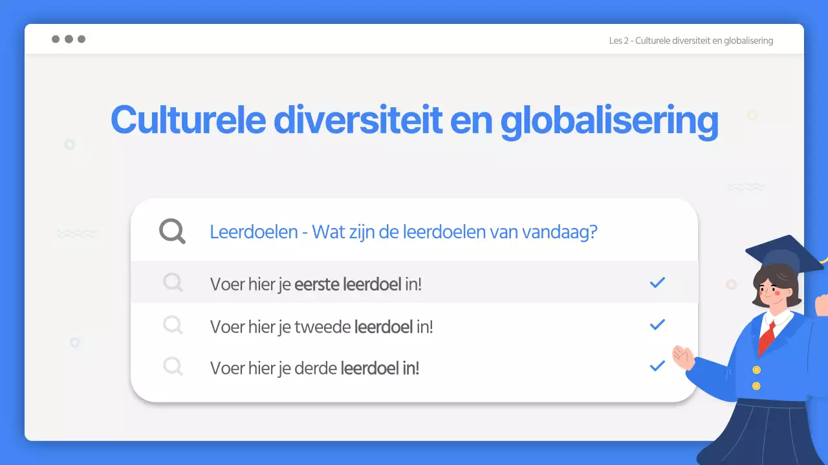Select the Les 2 breadcrumb in the header
The width and height of the screenshot is (828, 465).
690,40
